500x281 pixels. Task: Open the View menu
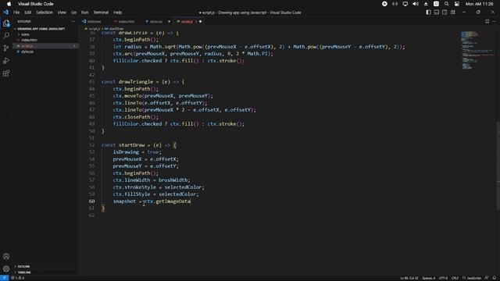tap(62, 12)
